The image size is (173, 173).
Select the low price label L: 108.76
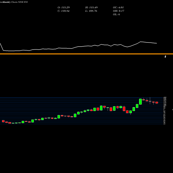point(91,11)
